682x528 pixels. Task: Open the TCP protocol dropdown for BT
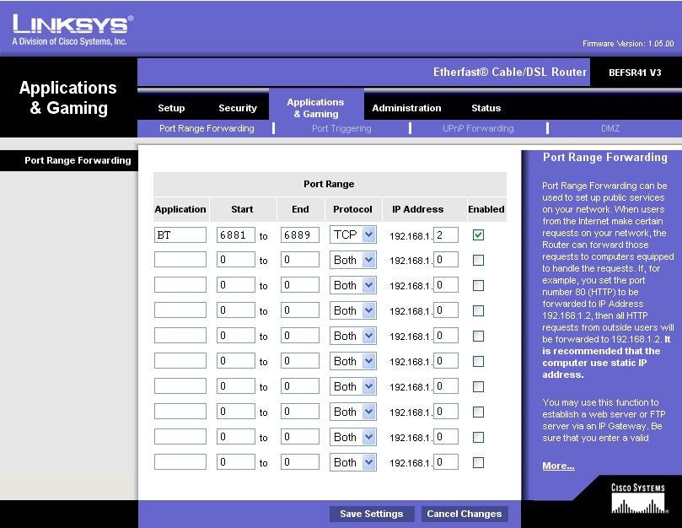[x=352, y=235]
